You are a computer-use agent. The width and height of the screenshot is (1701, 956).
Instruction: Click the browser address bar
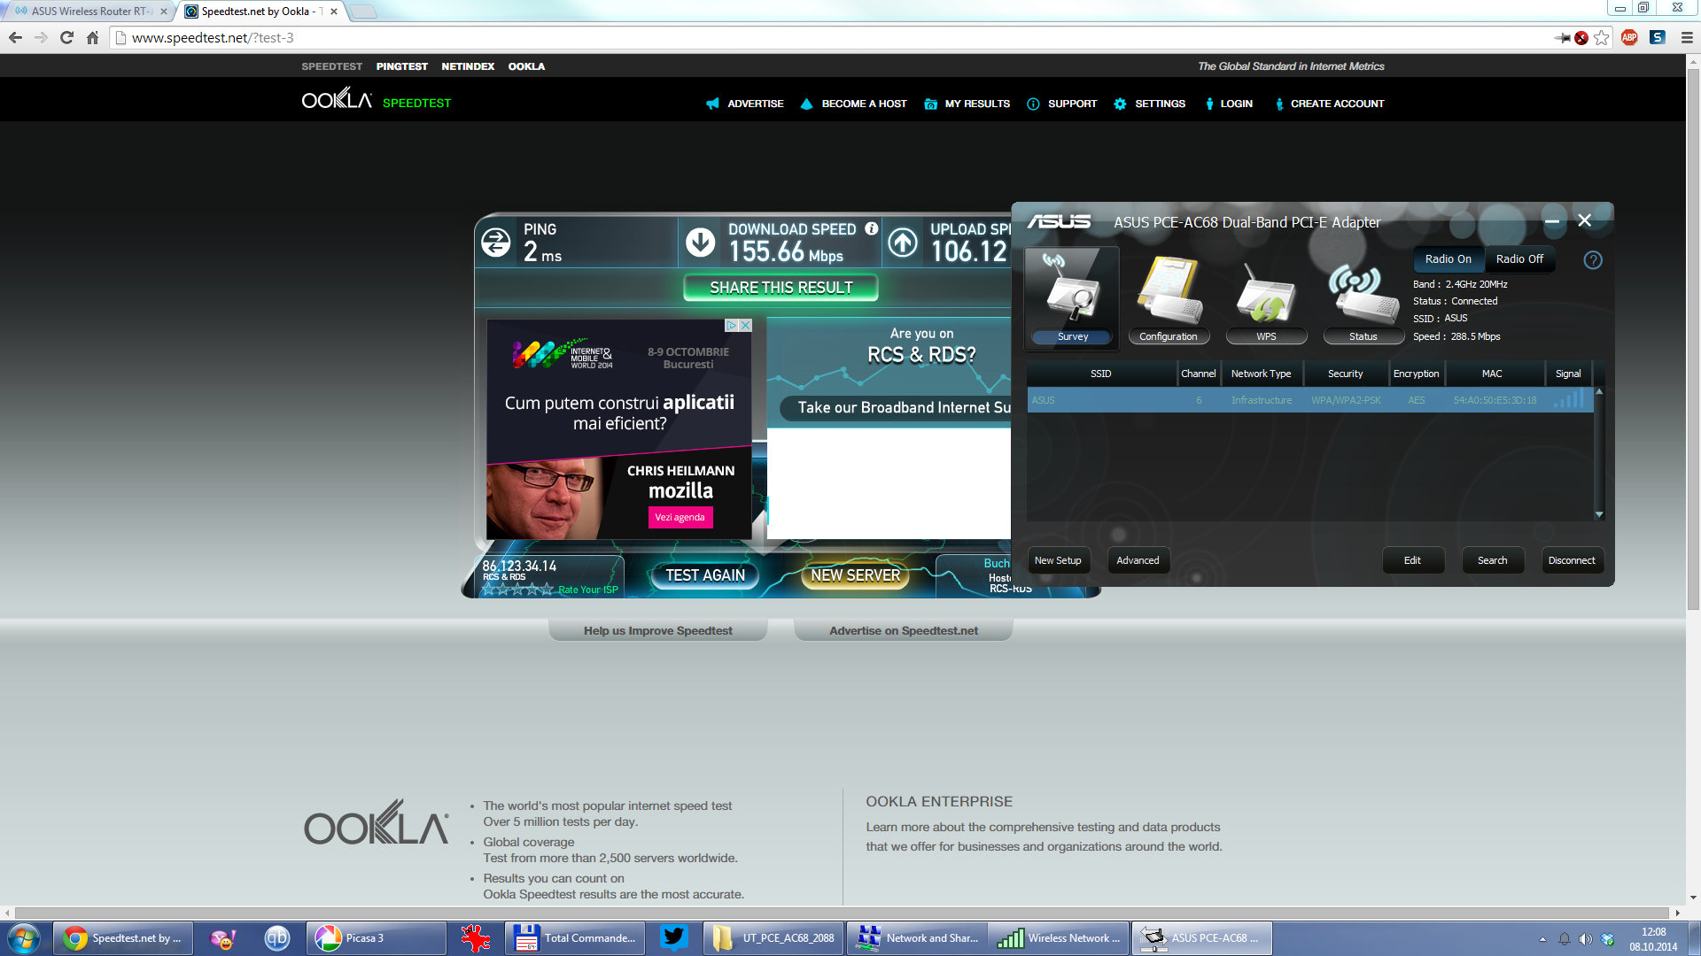833,37
